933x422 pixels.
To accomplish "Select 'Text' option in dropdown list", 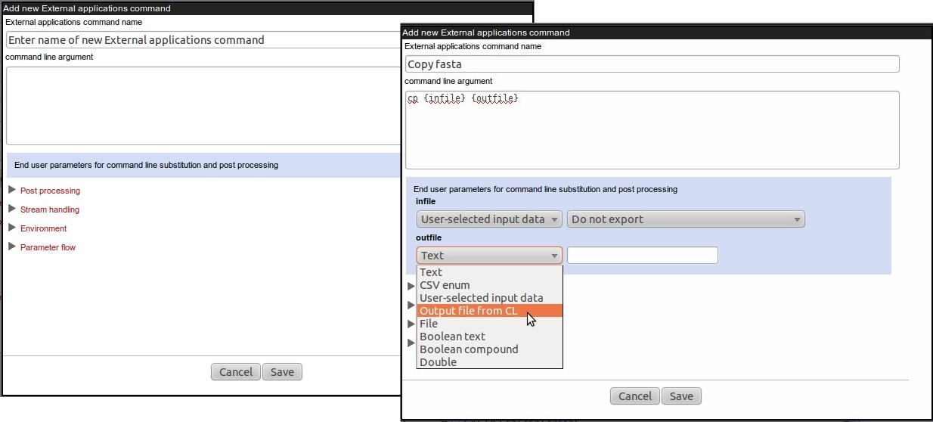I will pos(489,272).
